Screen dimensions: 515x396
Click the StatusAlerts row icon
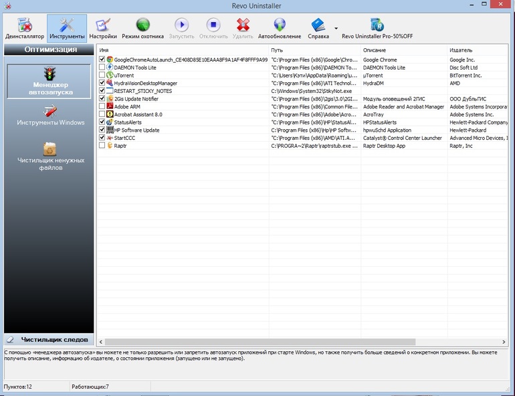[x=110, y=122]
